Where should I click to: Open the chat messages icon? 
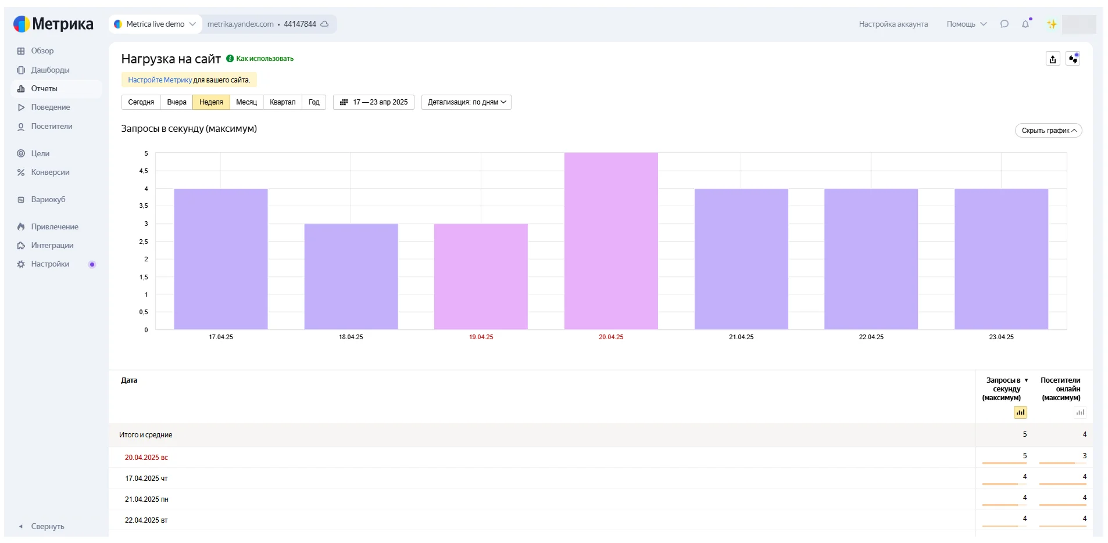[1004, 24]
